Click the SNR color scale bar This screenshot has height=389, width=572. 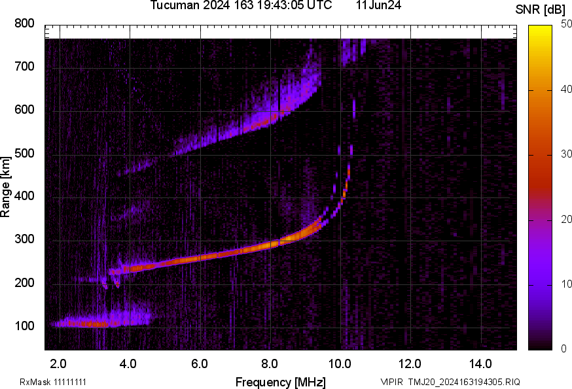coord(541,188)
